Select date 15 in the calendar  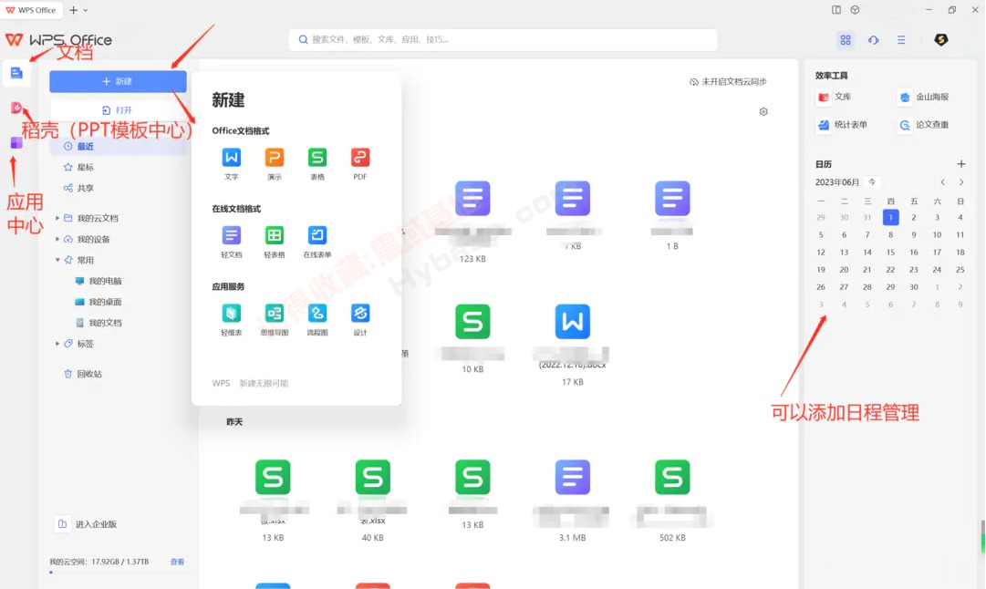point(890,252)
